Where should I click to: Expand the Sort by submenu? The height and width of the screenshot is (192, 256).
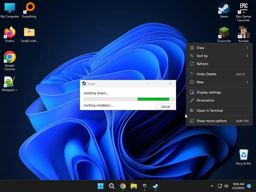tap(219, 56)
